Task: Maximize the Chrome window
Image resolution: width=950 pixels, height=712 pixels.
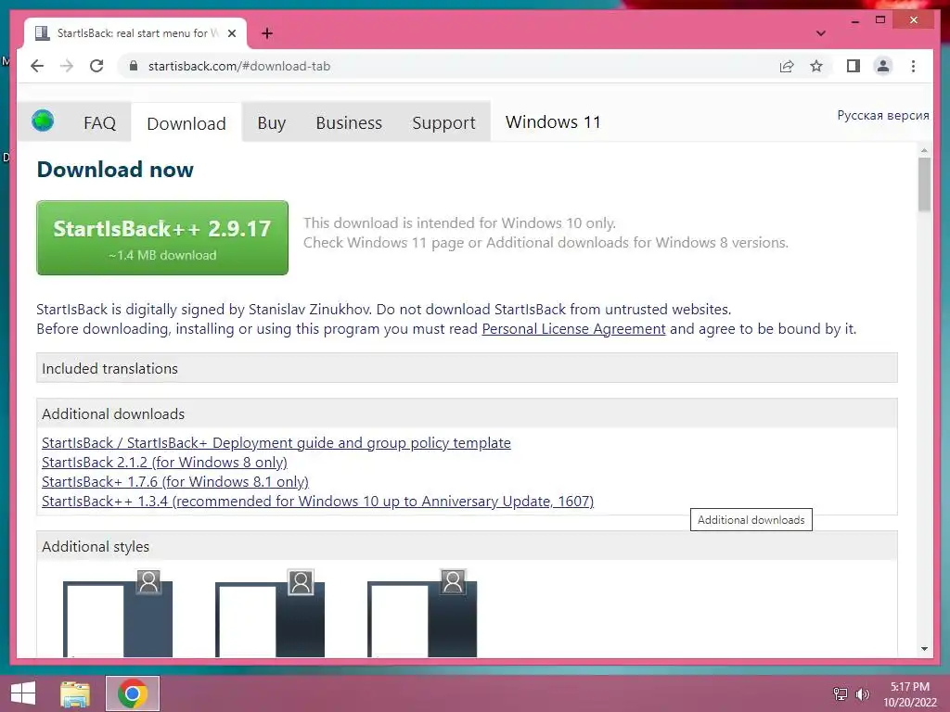Action: [x=880, y=20]
